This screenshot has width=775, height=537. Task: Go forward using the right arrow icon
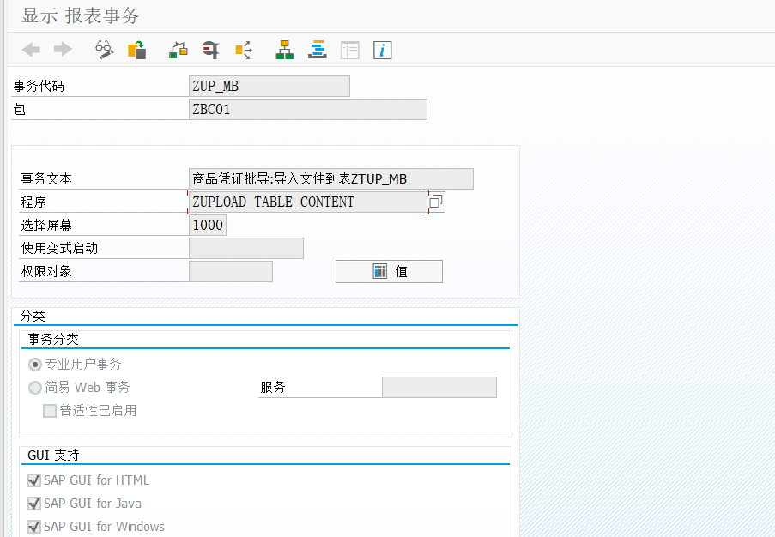[x=63, y=50]
